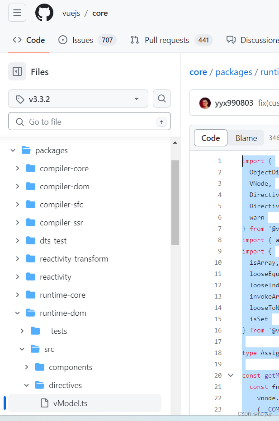Expand the compiler-dom chevron
Screen dimensions: 279x421
[18, 187]
